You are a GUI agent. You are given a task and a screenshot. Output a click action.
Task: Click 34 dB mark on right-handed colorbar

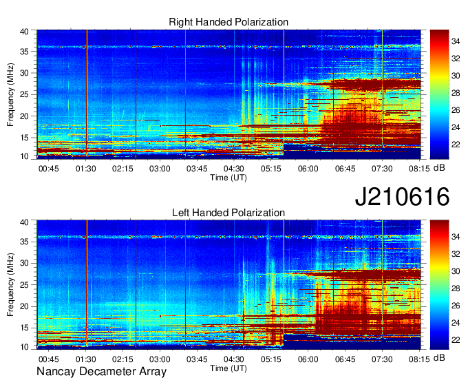tap(456, 41)
